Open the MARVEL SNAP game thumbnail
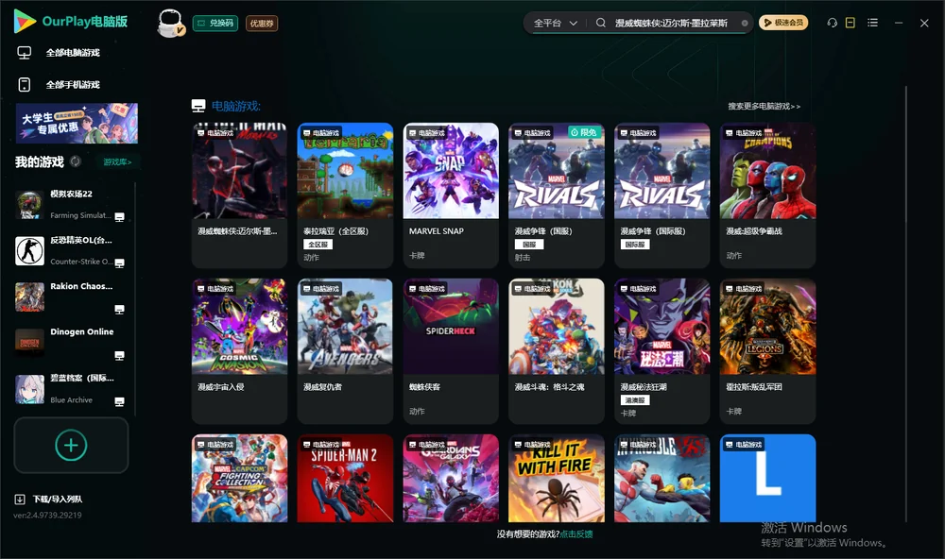The width and height of the screenshot is (945, 559). click(451, 171)
